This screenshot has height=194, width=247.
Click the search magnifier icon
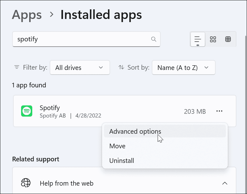(x=154, y=39)
